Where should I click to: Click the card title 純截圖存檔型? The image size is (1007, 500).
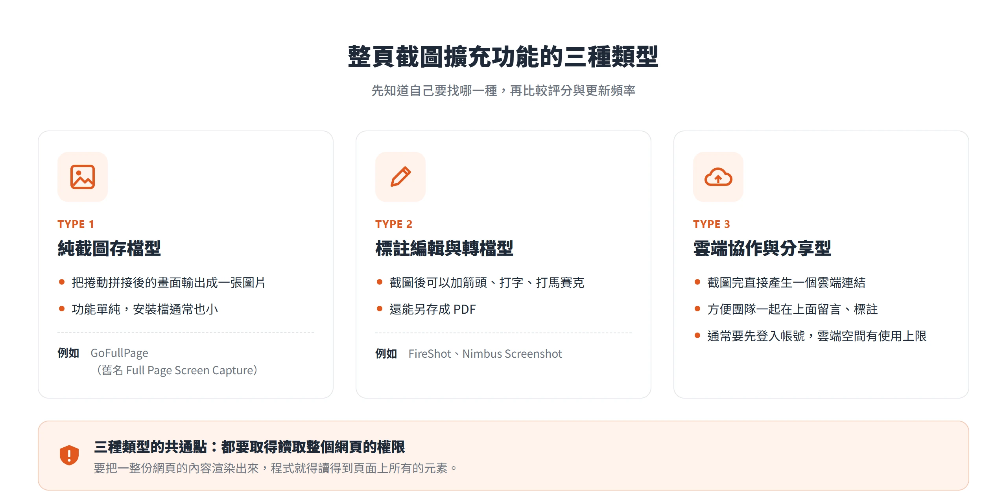click(x=109, y=248)
